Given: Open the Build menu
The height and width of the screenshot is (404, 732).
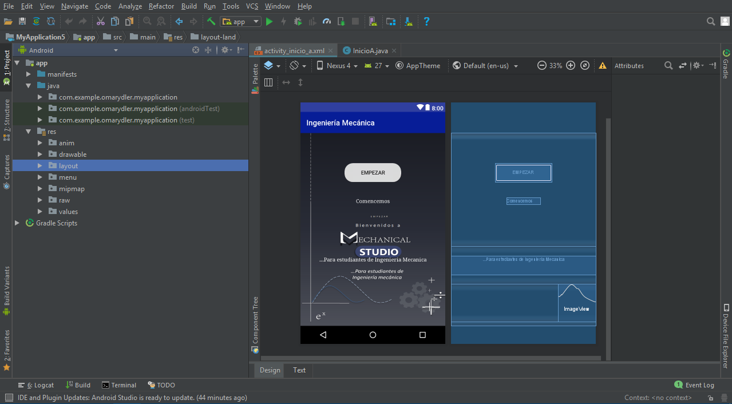Looking at the screenshot, I should 189,6.
